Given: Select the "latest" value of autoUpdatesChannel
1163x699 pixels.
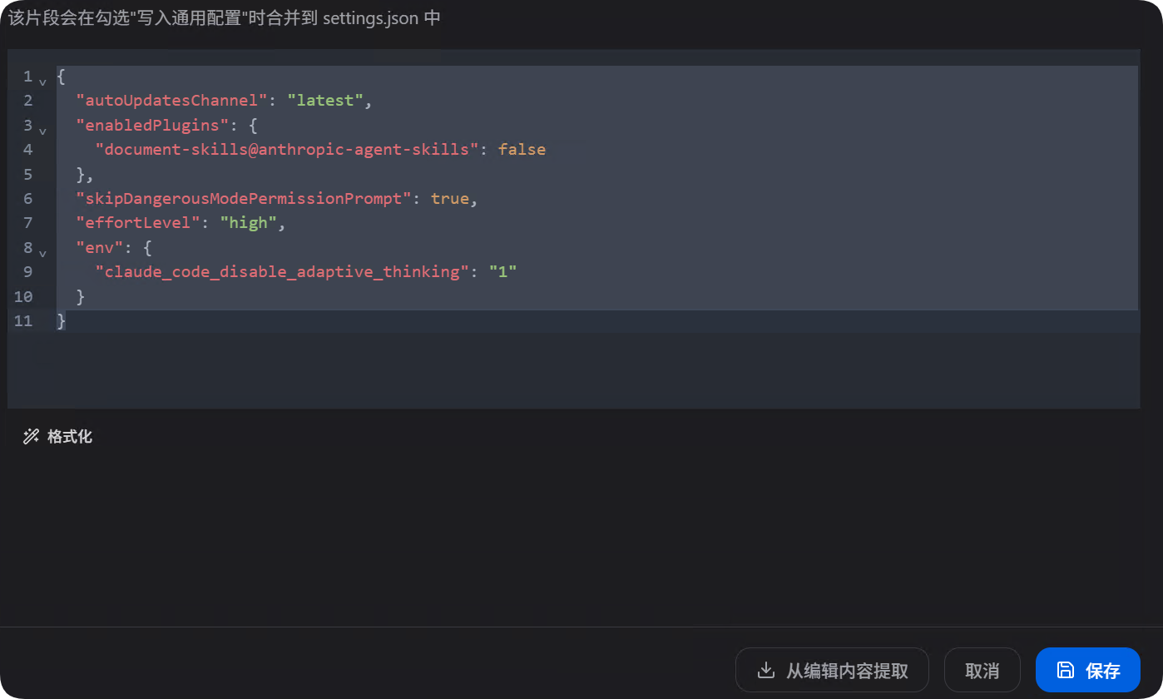Looking at the screenshot, I should pyautogui.click(x=326, y=100).
